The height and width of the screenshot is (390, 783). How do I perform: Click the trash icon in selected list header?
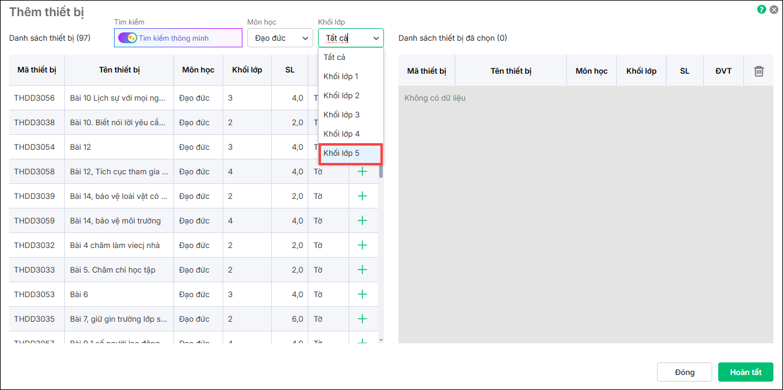tap(758, 71)
